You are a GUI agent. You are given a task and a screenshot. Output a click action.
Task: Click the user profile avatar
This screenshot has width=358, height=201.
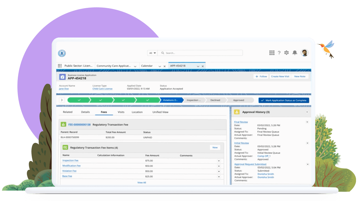(304, 53)
